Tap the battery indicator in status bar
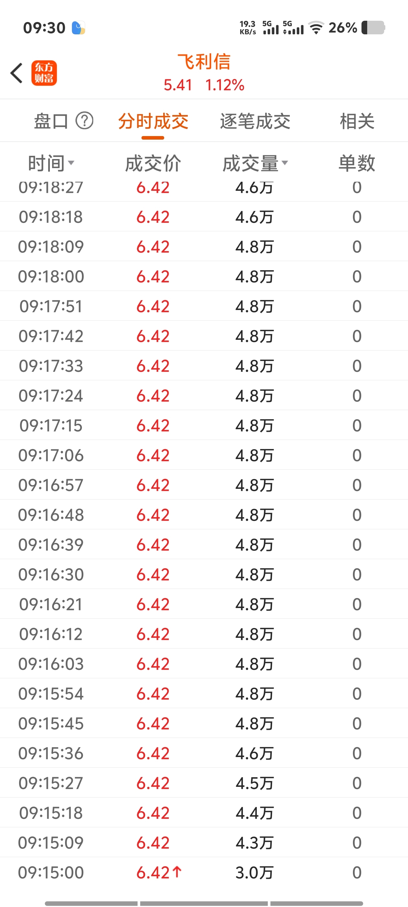Screen dimensions: 408x907 tap(373, 28)
